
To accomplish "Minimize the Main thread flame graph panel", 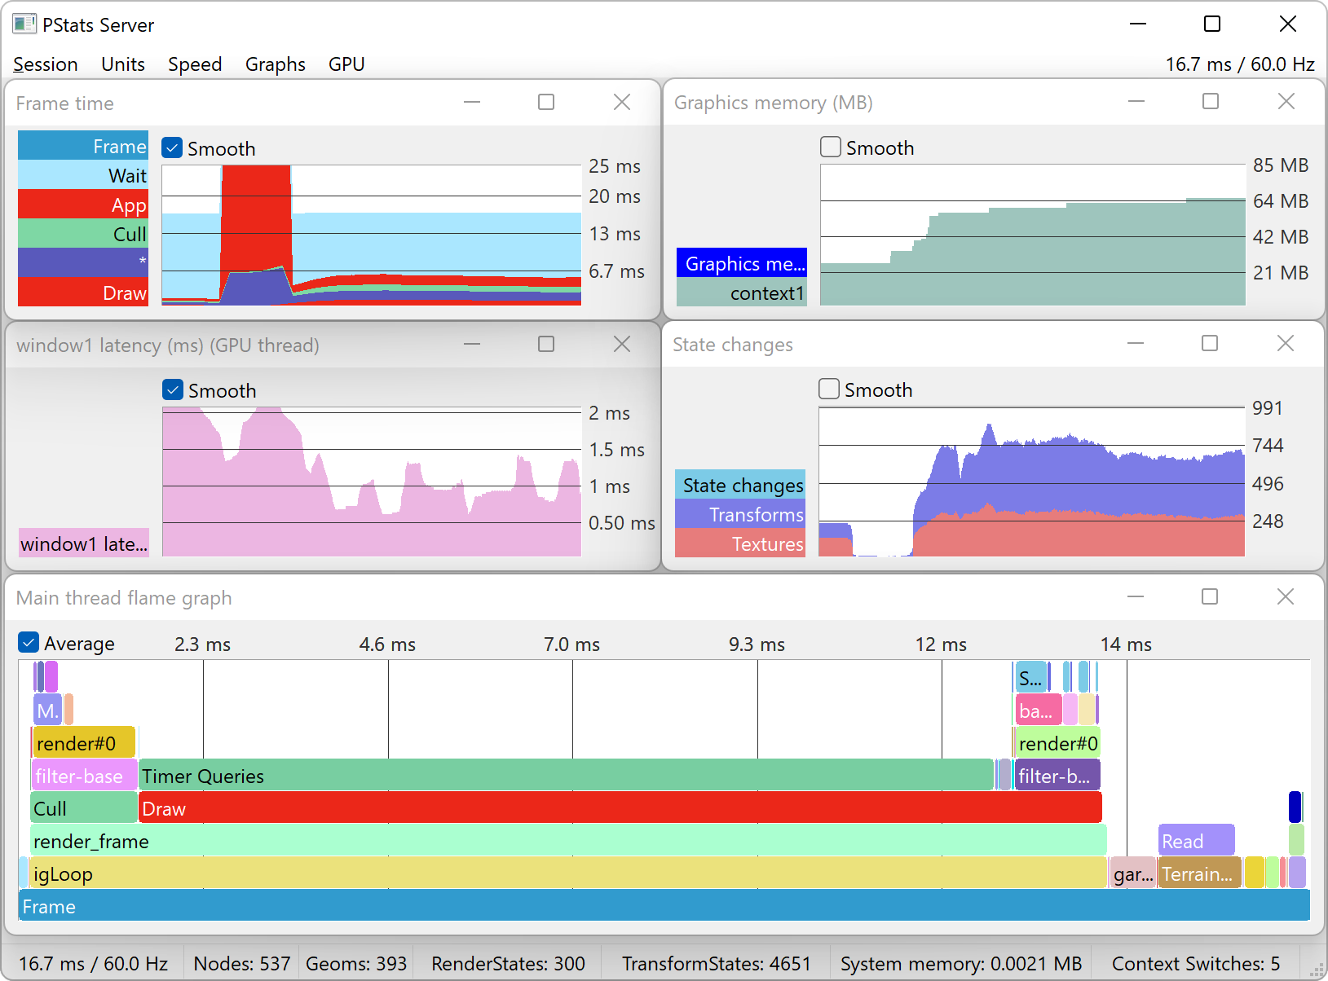I will click(x=1136, y=597).
